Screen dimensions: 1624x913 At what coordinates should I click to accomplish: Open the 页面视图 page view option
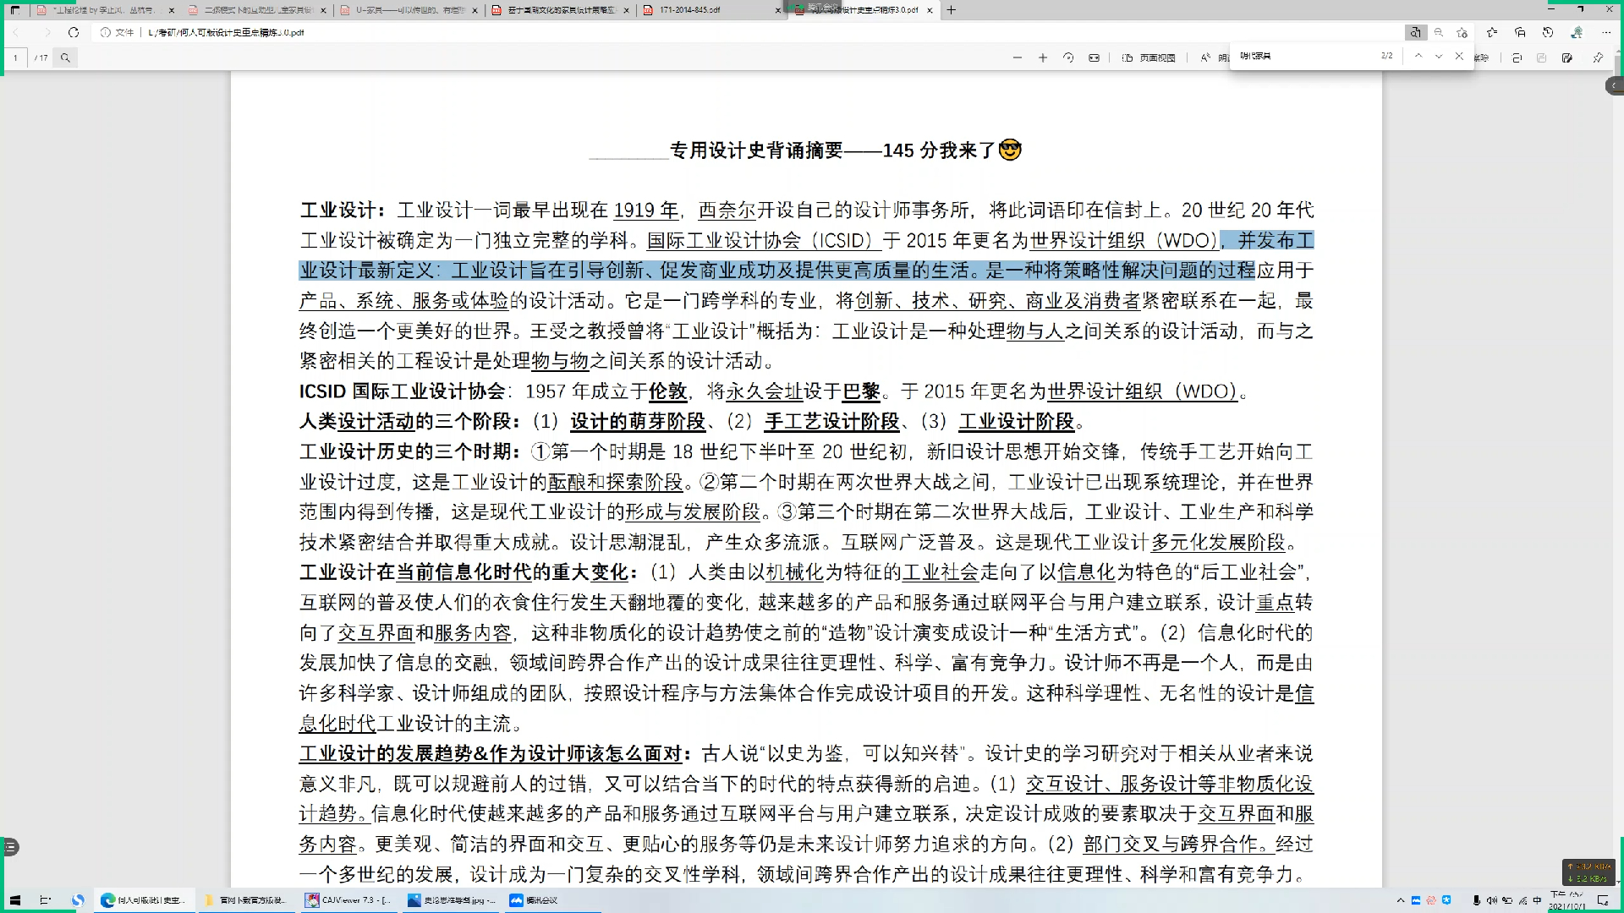(1149, 57)
